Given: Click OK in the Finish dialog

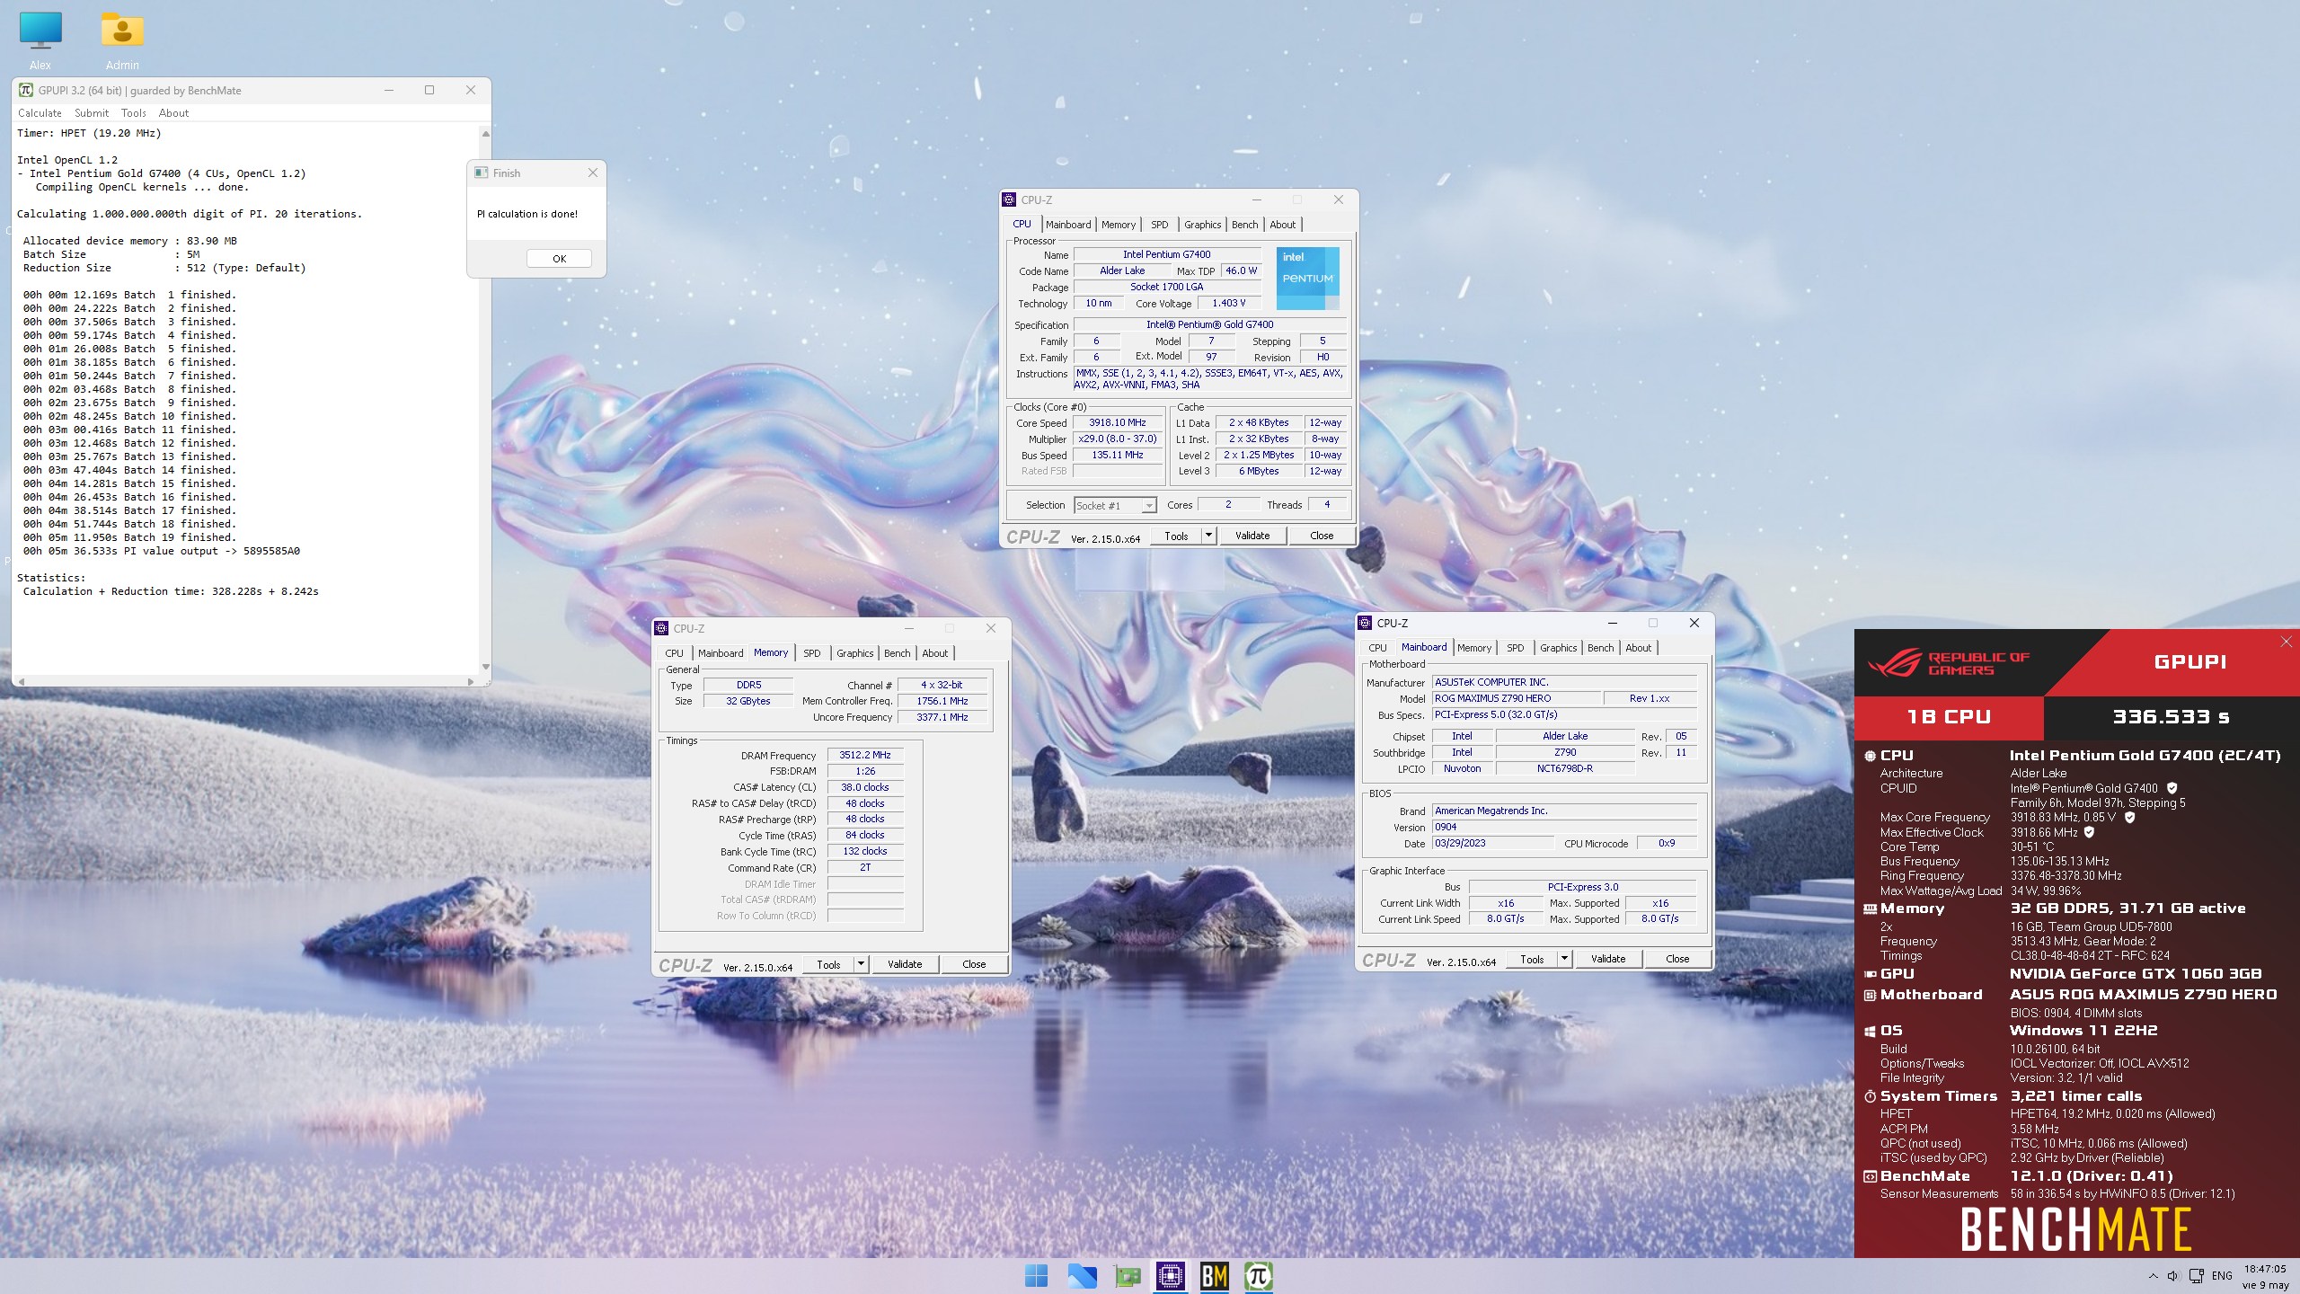Looking at the screenshot, I should pos(559,259).
